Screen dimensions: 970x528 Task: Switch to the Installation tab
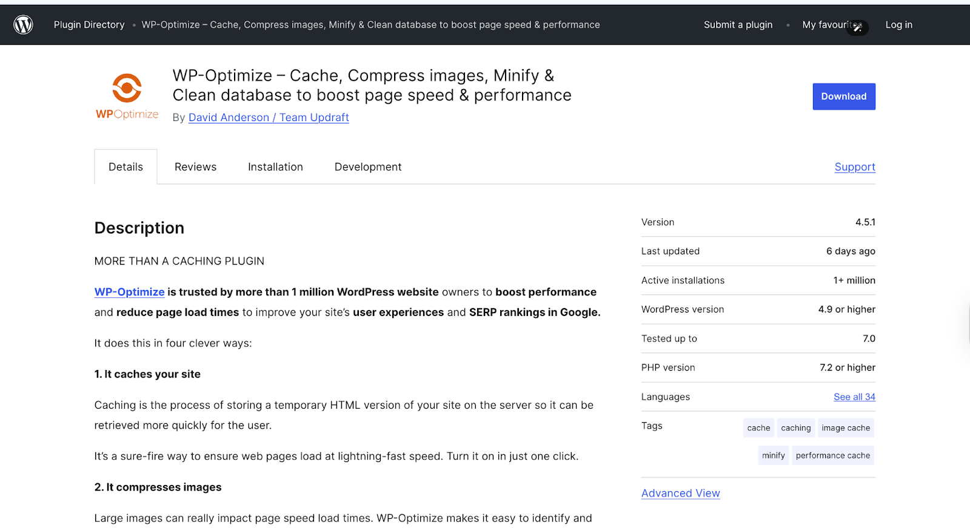tap(275, 167)
